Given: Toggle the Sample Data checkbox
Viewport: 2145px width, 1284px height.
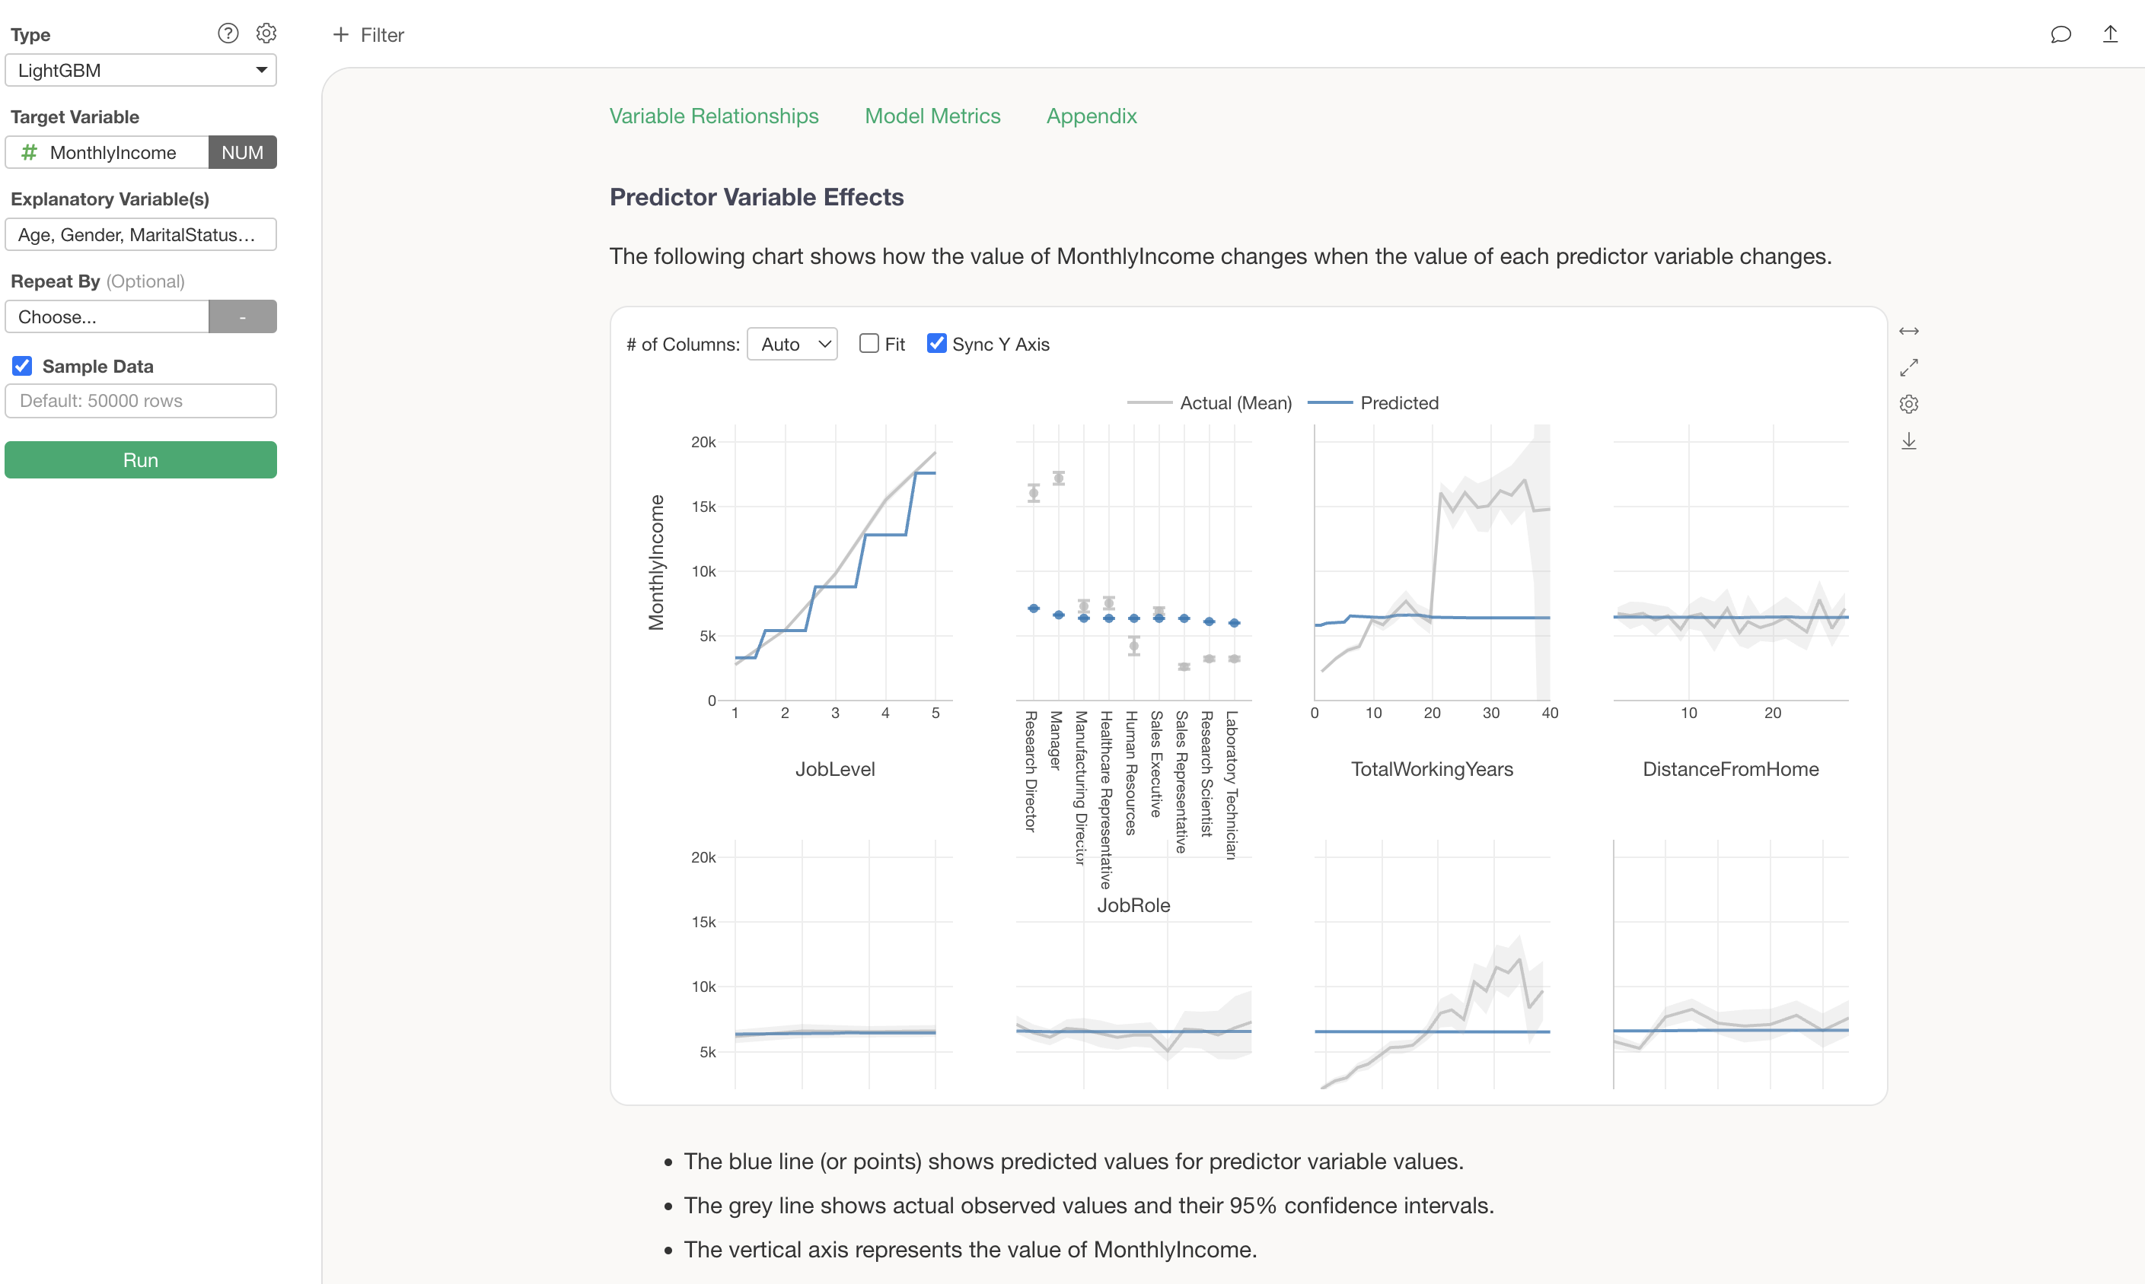Looking at the screenshot, I should click(x=23, y=366).
